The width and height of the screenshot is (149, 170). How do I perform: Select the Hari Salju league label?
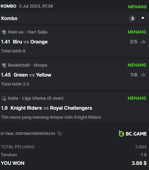point(38,32)
